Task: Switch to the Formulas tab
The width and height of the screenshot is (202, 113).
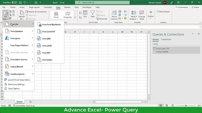Action: tap(48, 7)
